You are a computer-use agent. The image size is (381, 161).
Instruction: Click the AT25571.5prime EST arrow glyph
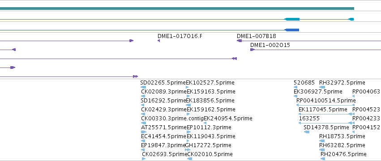coord(144,132)
